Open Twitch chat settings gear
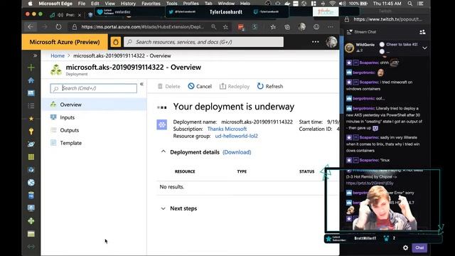This screenshot has width=455, height=256. point(405,247)
